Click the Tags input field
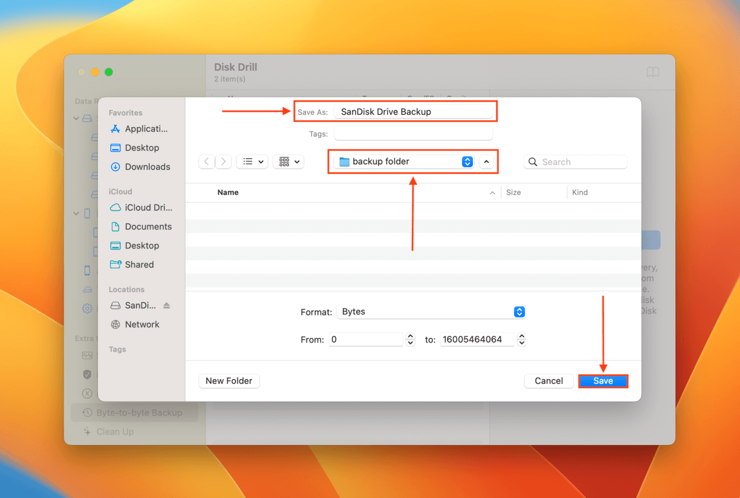This screenshot has height=498, width=740. (x=413, y=133)
